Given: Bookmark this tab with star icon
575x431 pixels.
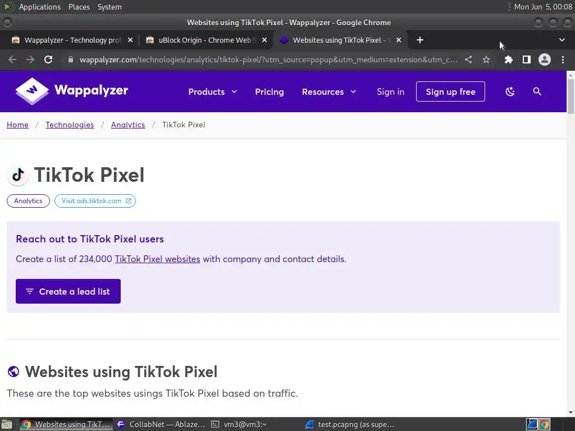Looking at the screenshot, I should [486, 59].
